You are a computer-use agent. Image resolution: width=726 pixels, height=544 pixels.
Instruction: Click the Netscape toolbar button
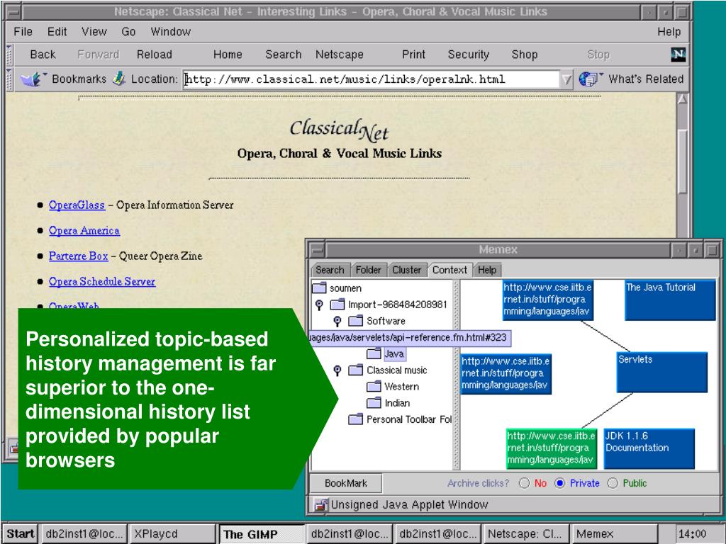340,55
